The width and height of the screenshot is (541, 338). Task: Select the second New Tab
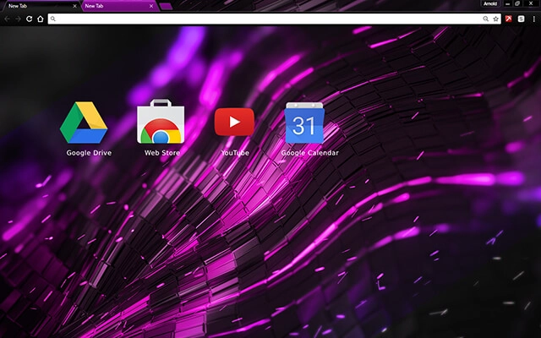pos(117,6)
